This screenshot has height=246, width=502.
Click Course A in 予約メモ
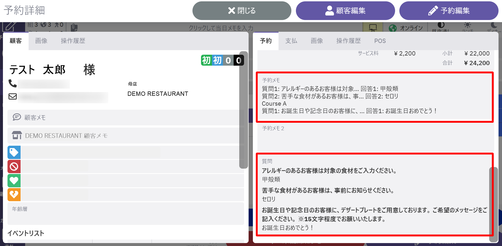click(x=274, y=104)
